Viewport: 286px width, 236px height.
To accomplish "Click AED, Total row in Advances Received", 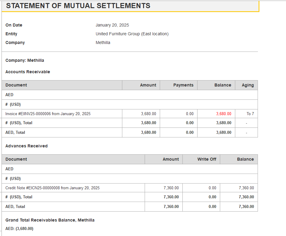I will (x=130, y=207).
